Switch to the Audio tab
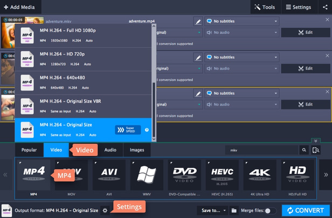The width and height of the screenshot is (332, 218). (110, 150)
